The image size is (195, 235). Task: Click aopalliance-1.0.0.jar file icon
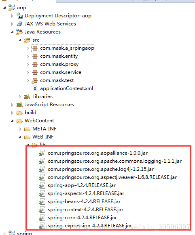(42, 153)
